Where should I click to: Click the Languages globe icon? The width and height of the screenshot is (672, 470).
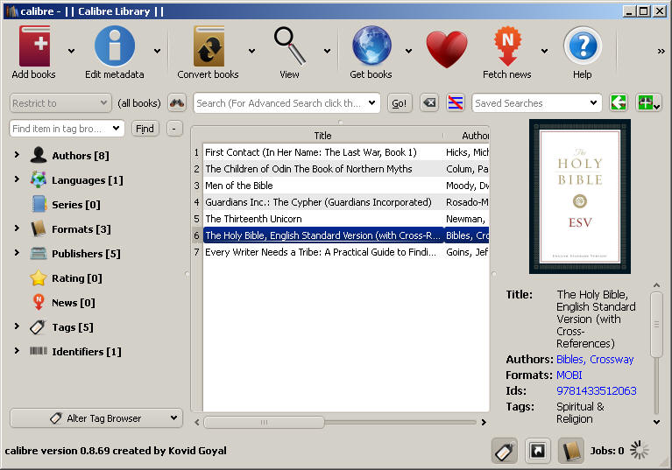click(39, 179)
